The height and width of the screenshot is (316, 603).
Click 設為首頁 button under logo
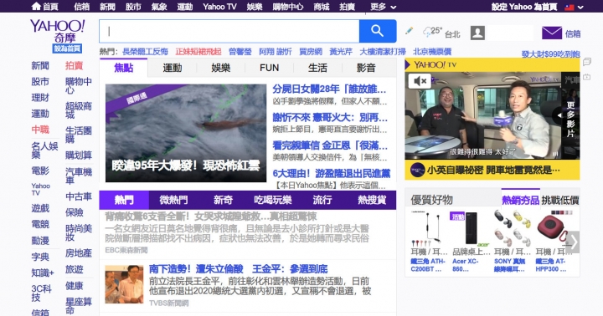tap(67, 48)
